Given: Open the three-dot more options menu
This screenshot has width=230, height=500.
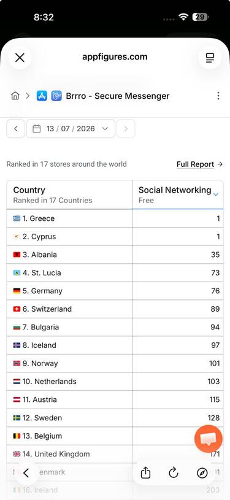Looking at the screenshot, I should [x=218, y=96].
